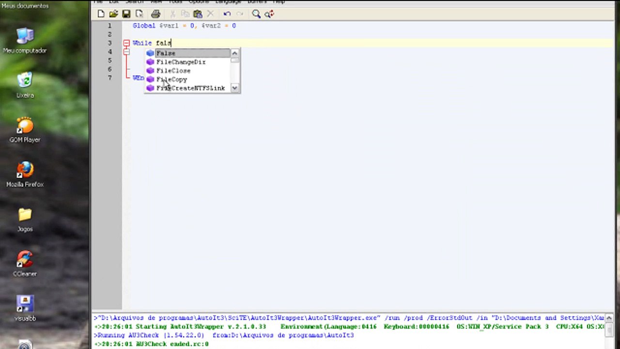Click the AutoIt3Wrapper.exe command line in the output
Image resolution: width=620 pixels, height=349 pixels.
coord(348,318)
